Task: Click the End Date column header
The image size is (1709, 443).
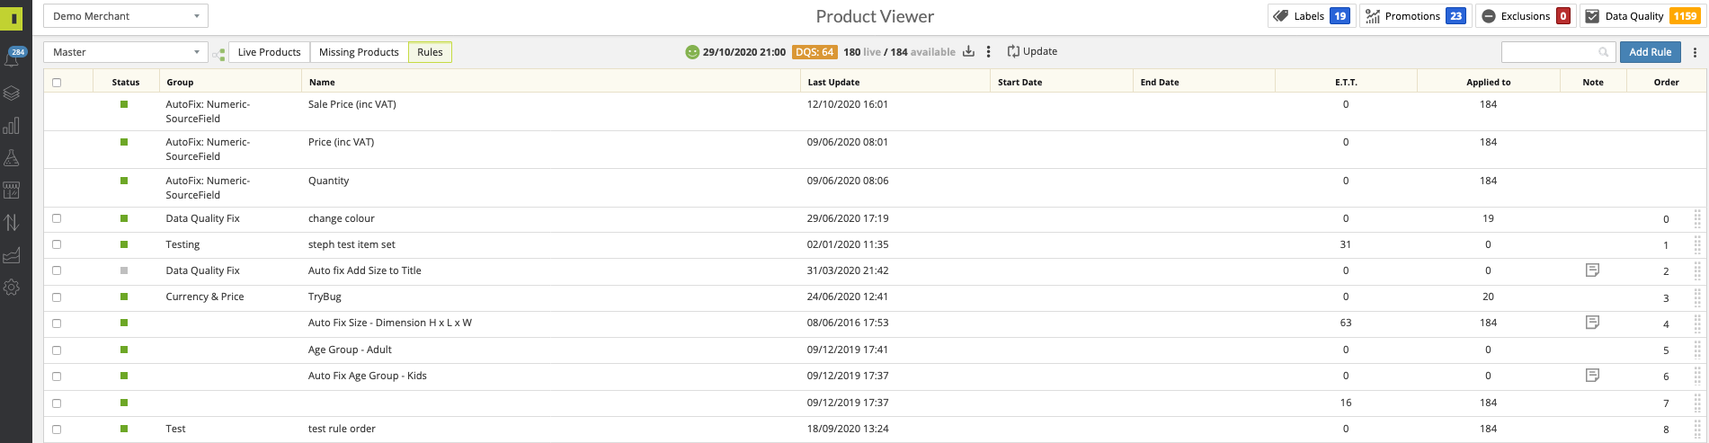Action: click(1204, 82)
